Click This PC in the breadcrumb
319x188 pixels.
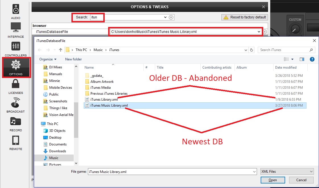81,50
